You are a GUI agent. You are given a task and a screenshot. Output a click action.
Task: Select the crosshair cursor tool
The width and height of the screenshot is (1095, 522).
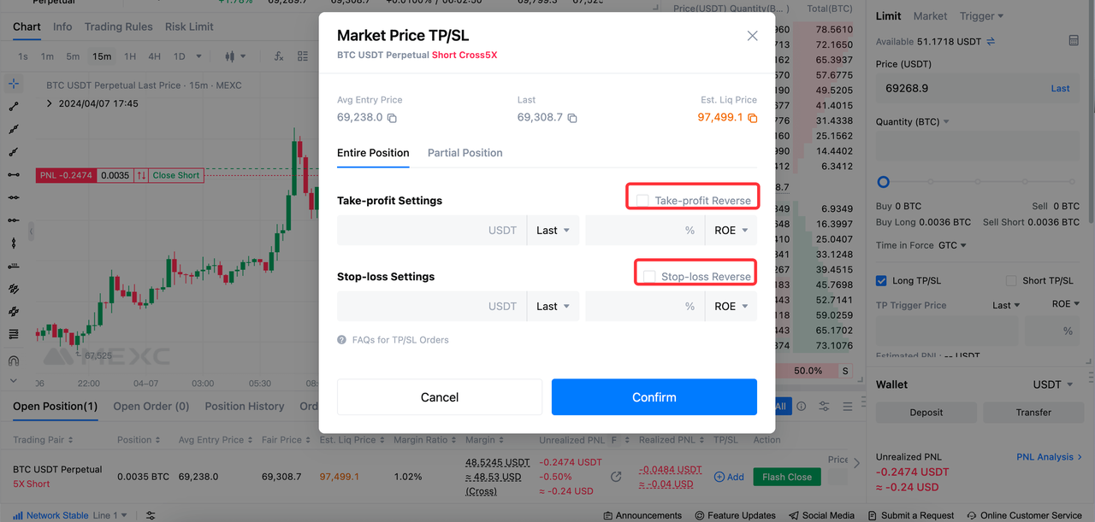coord(14,84)
